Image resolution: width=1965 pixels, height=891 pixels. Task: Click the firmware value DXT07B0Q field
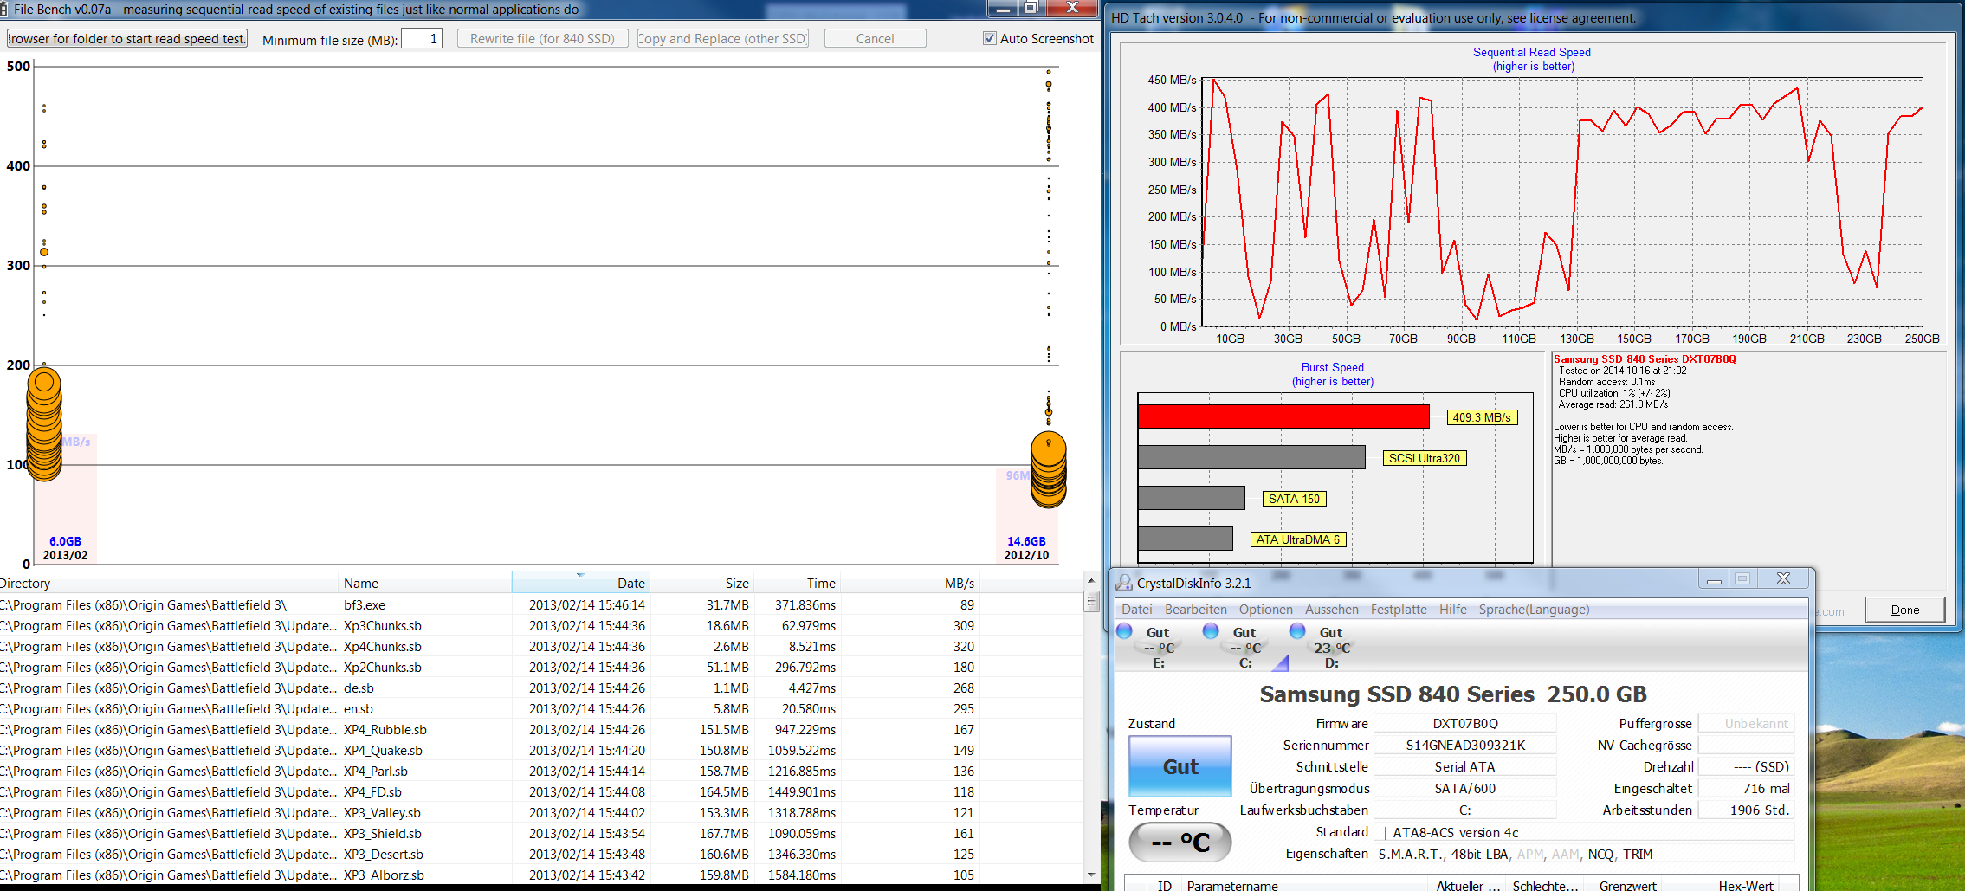(x=1464, y=723)
